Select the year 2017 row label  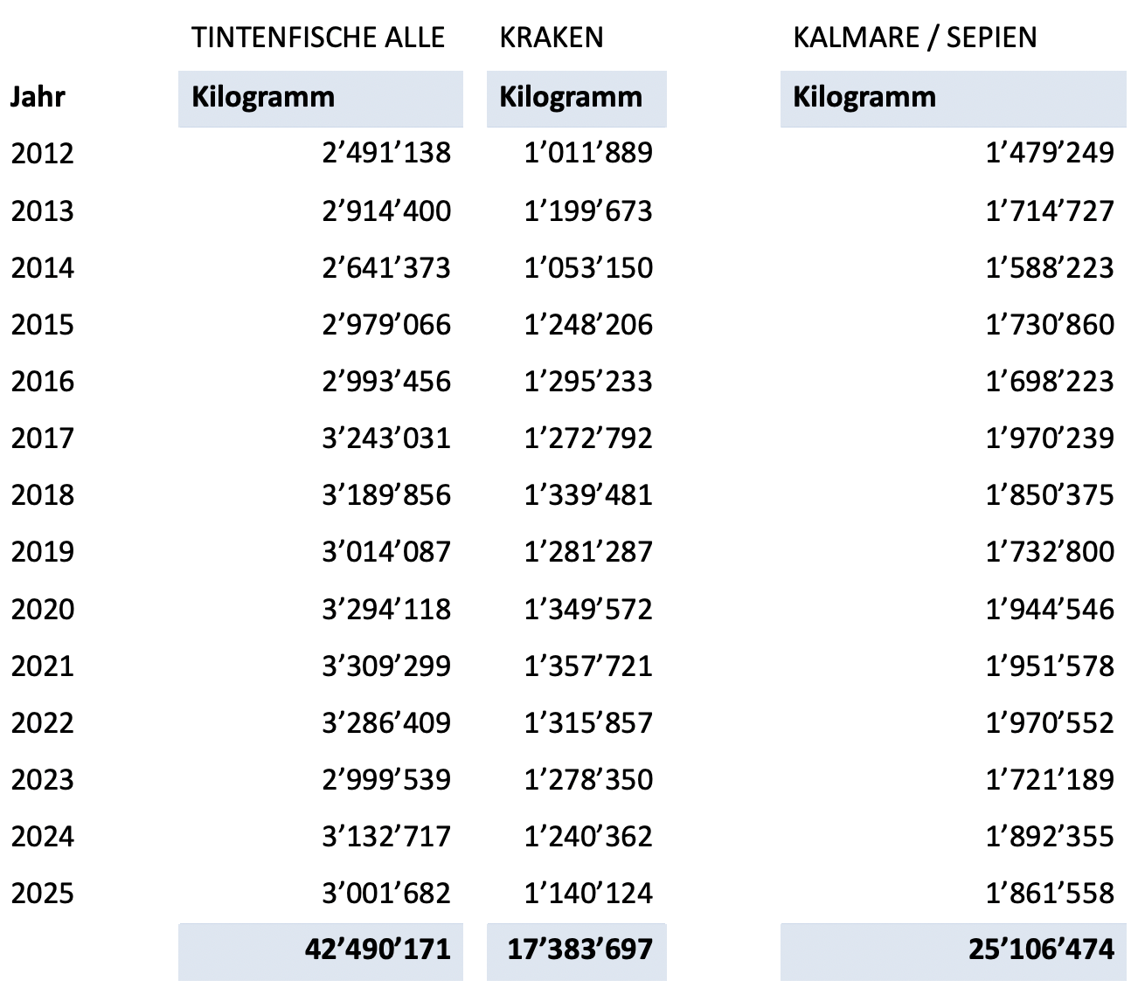[42, 438]
